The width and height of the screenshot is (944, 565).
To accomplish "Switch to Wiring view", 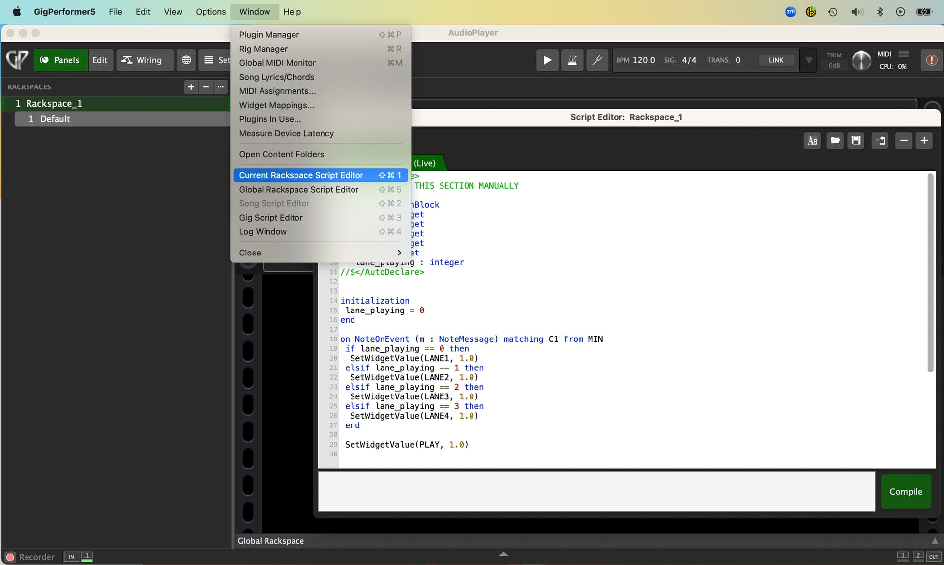I will point(142,60).
